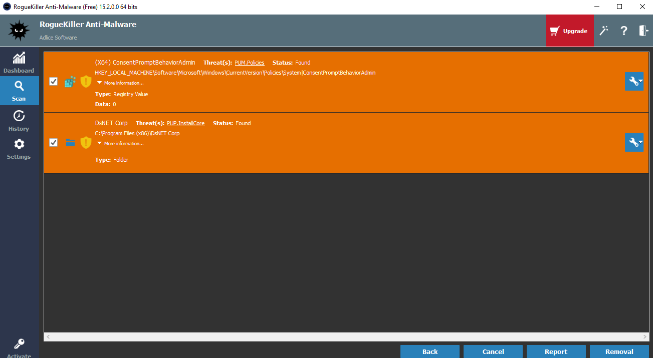The image size is (653, 358).
Task: Collapse More information for ConsentPromptBehaviorAdmin
Action: (120, 83)
